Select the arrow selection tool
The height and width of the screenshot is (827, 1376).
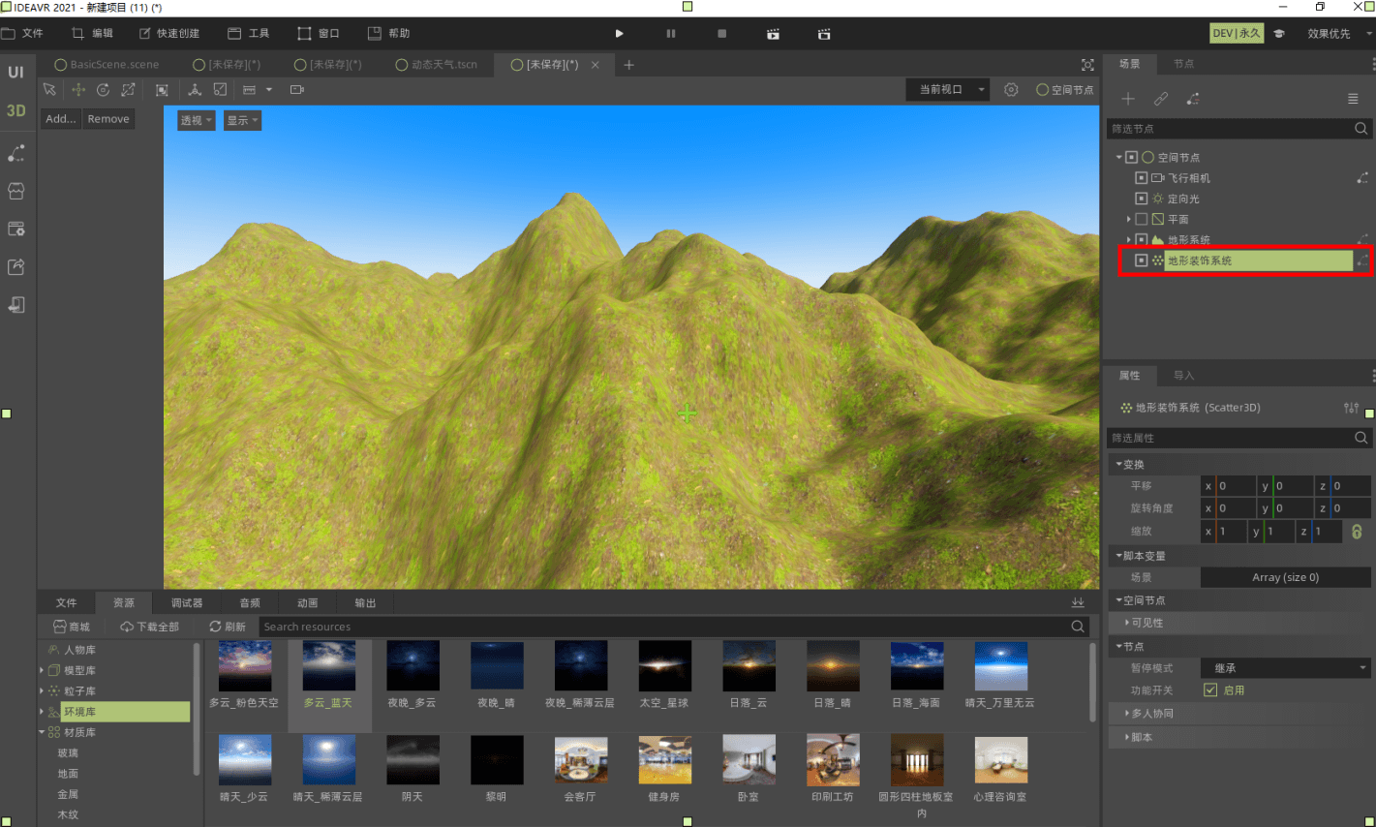tap(49, 89)
